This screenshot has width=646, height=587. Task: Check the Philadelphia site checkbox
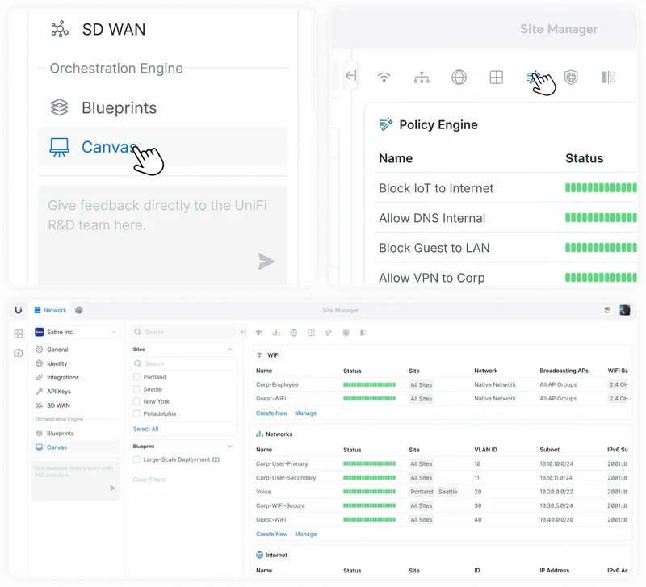[x=136, y=413]
